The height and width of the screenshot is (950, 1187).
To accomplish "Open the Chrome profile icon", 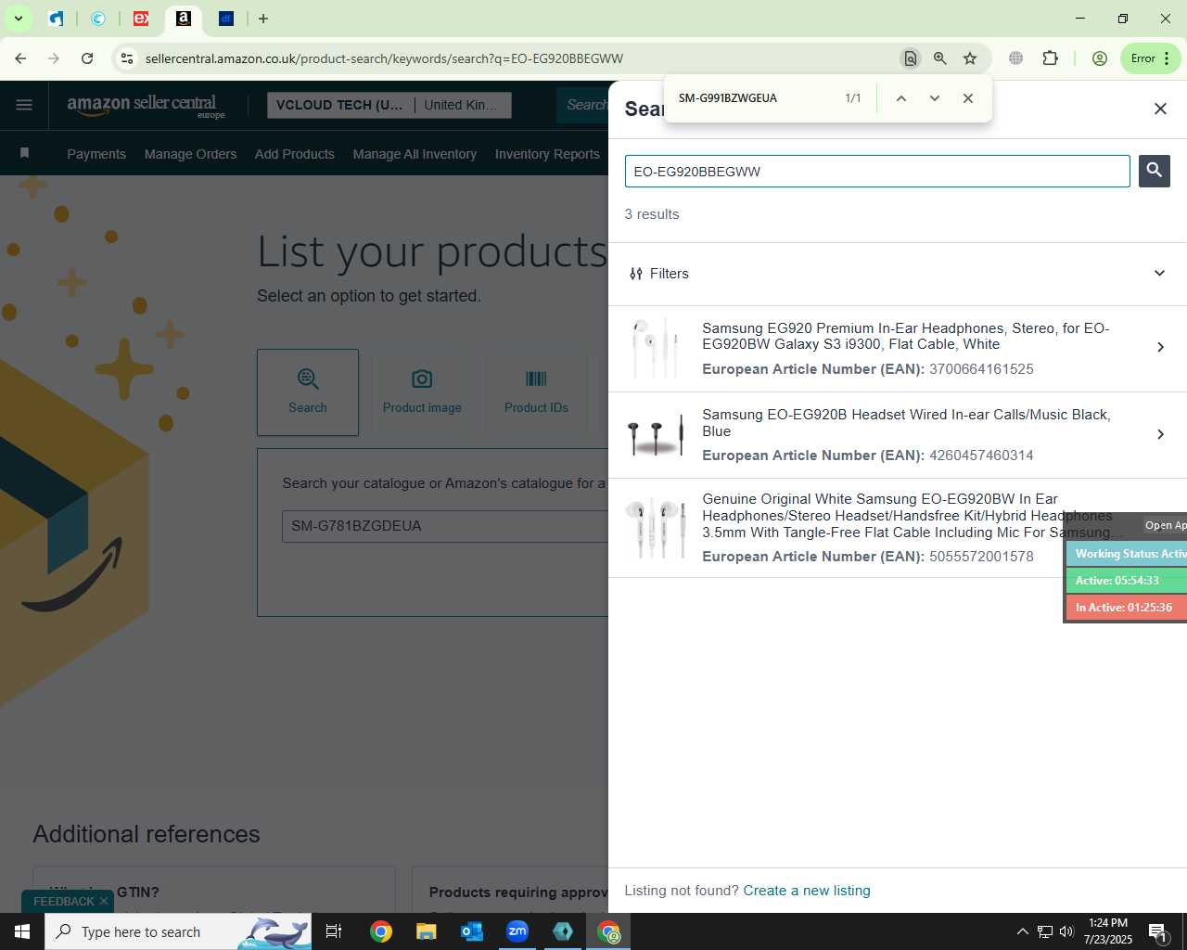I will tap(1100, 58).
